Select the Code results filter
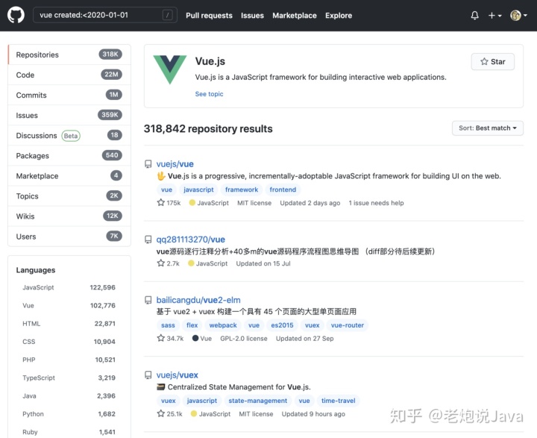This screenshot has width=537, height=438. [x=69, y=75]
